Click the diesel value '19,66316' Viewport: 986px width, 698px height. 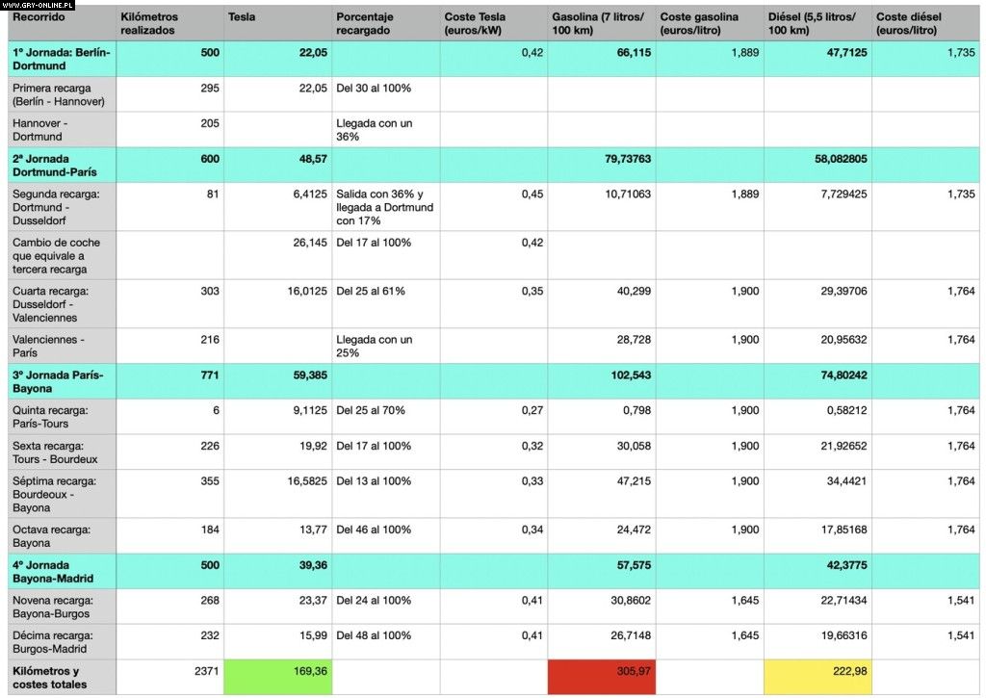(843, 635)
